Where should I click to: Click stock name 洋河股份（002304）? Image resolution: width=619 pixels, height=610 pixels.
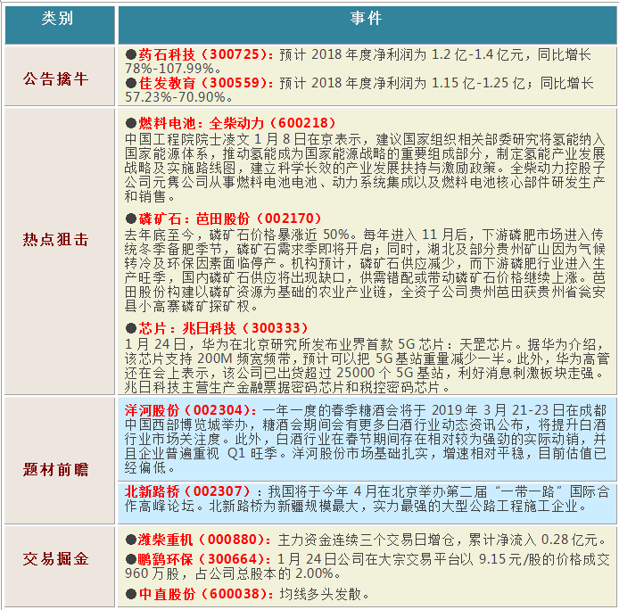point(192,410)
